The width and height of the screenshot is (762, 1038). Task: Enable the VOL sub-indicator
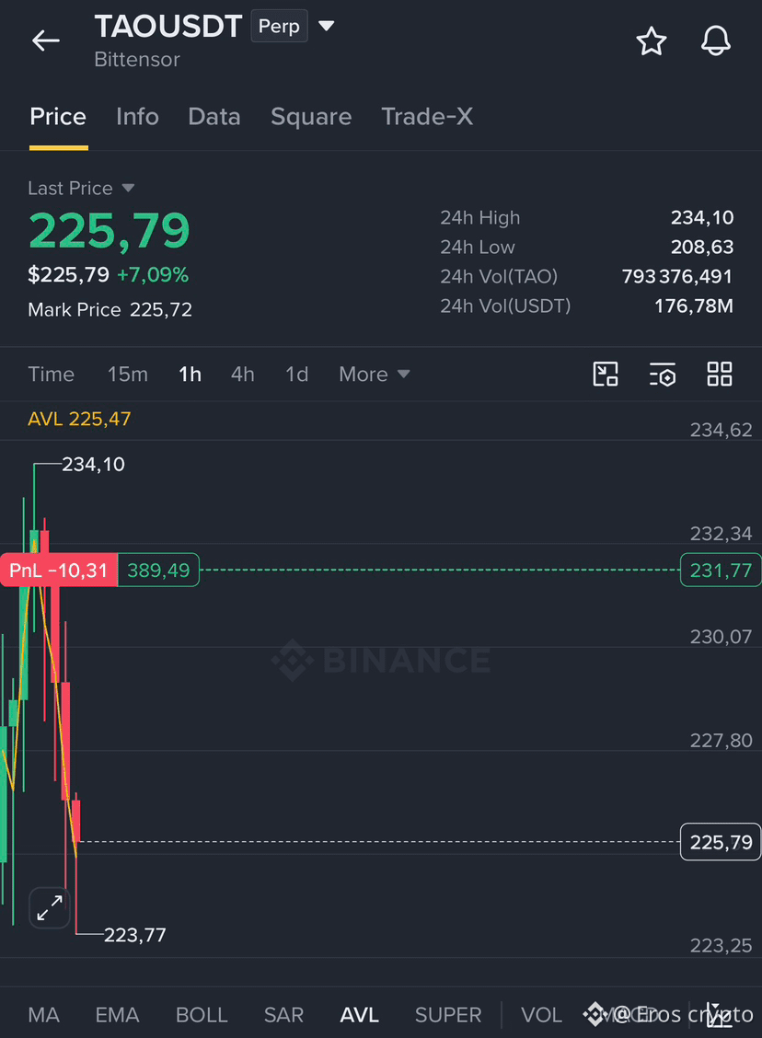[x=541, y=1014]
